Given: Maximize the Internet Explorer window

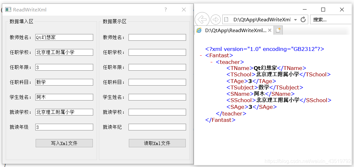Looking at the screenshot, I should click(323, 10).
